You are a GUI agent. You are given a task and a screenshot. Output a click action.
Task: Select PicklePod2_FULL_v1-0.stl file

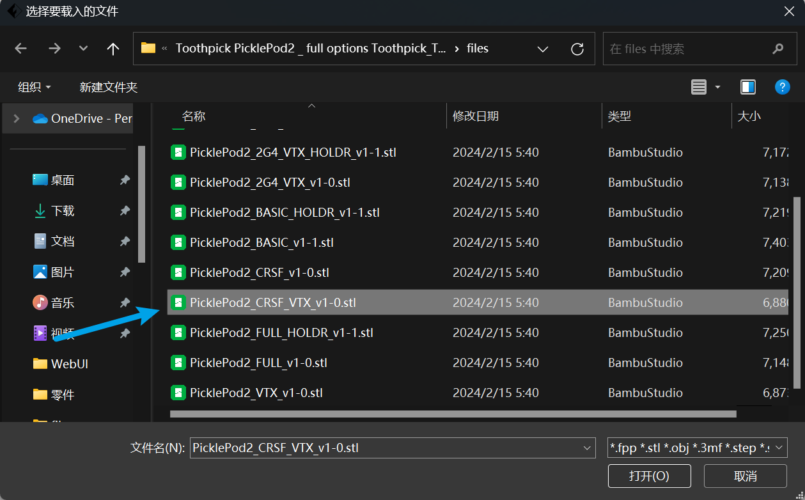tap(258, 363)
